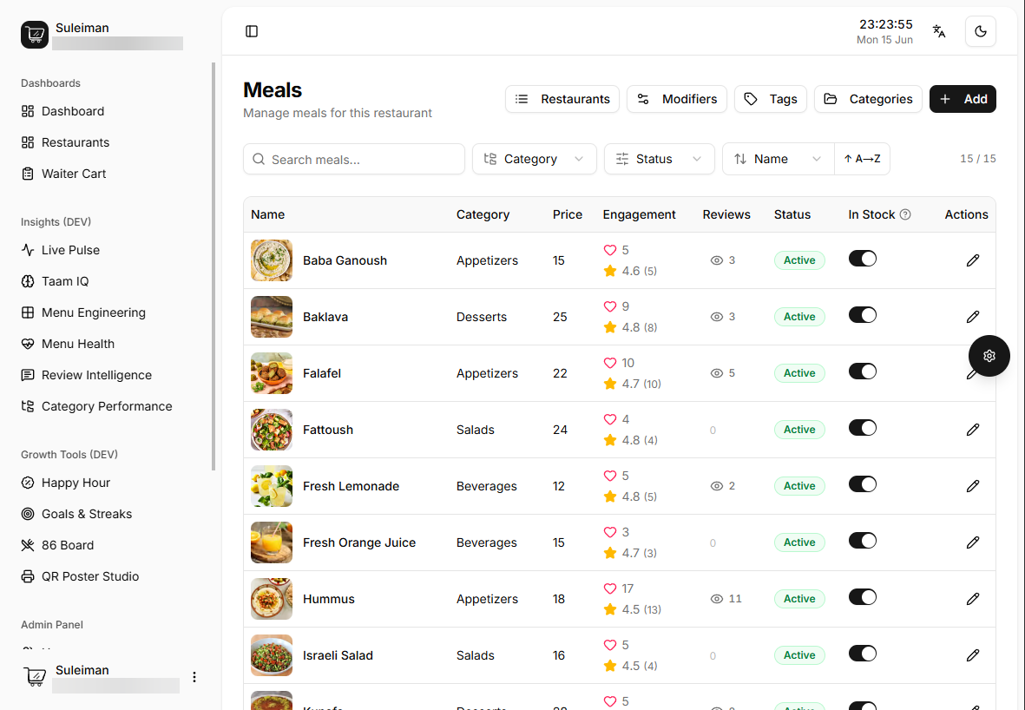Toggle the sidebar panel icon

click(x=252, y=31)
